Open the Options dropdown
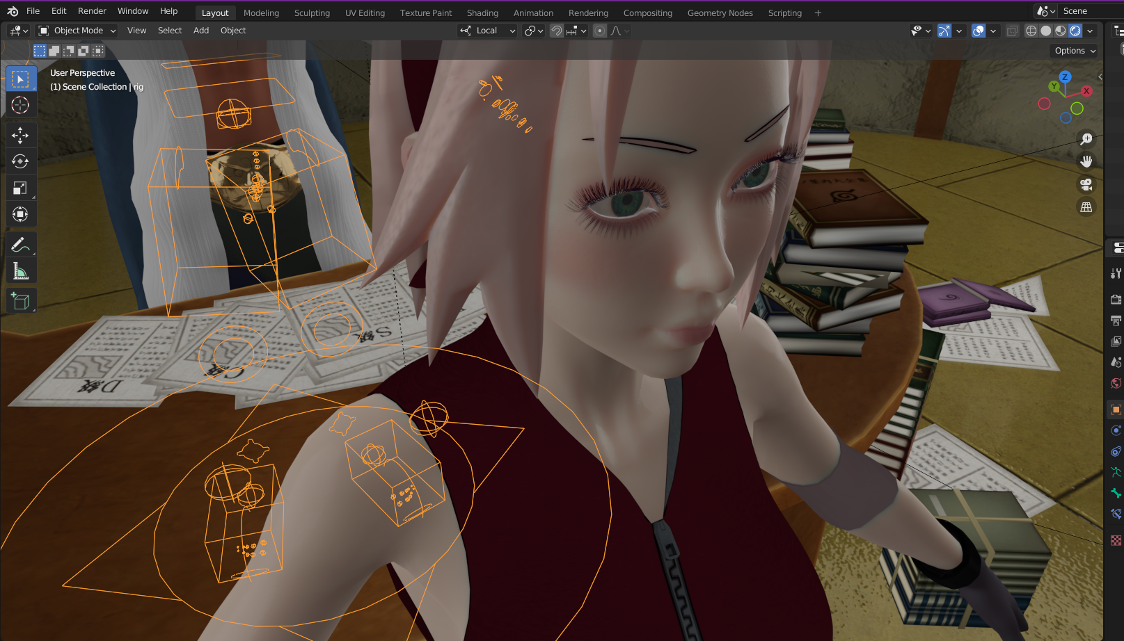The width and height of the screenshot is (1124, 641). tap(1075, 51)
